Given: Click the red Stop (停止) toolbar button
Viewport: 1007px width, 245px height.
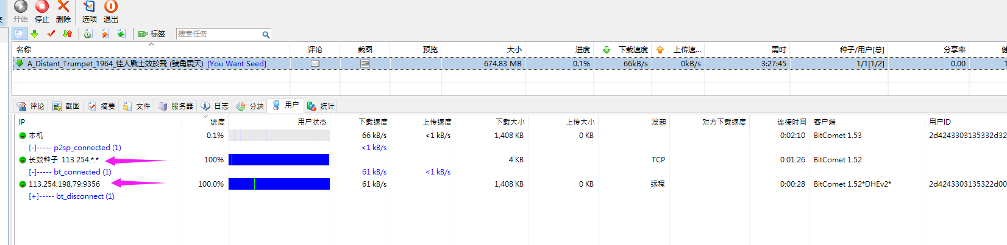Looking at the screenshot, I should [42, 7].
